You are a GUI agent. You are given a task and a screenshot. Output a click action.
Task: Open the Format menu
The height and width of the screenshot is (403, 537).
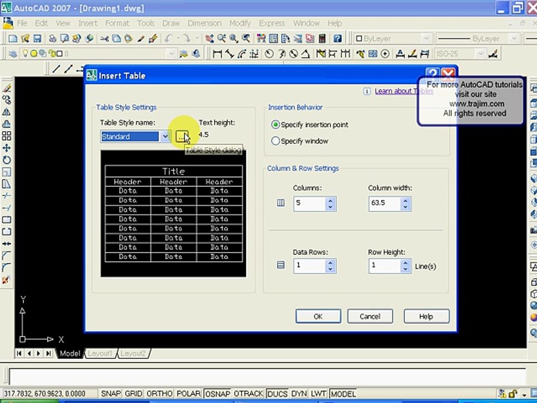coord(117,24)
